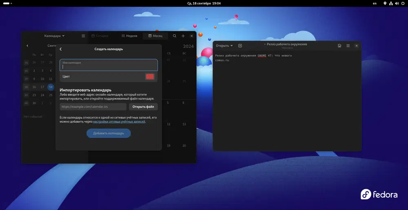The width and height of the screenshot is (408, 210).
Task: Click the volume icon in top bar
Action: (x=397, y=3)
